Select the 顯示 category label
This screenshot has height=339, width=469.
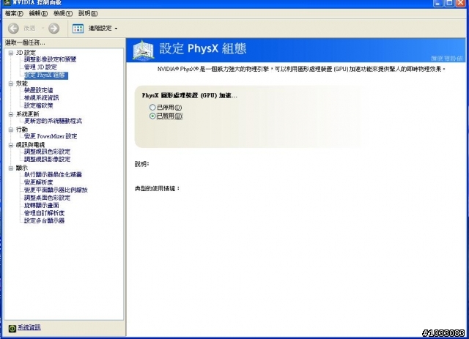[x=22, y=168]
